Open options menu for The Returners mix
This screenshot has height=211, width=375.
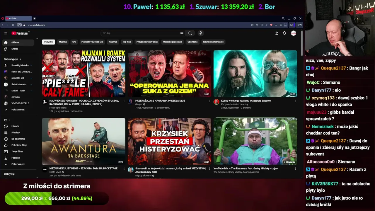tap(295, 169)
